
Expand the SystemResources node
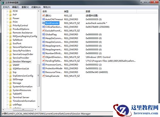pyautogui.click(x=7, y=90)
